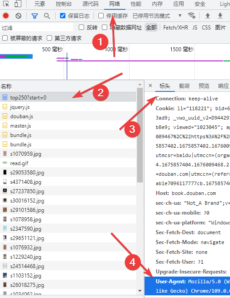
Task: Export HAR file with download arrow
Action: click(220, 16)
